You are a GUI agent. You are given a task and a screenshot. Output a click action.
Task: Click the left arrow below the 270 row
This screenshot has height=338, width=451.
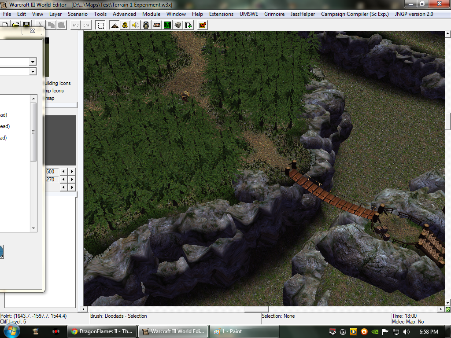click(63, 187)
